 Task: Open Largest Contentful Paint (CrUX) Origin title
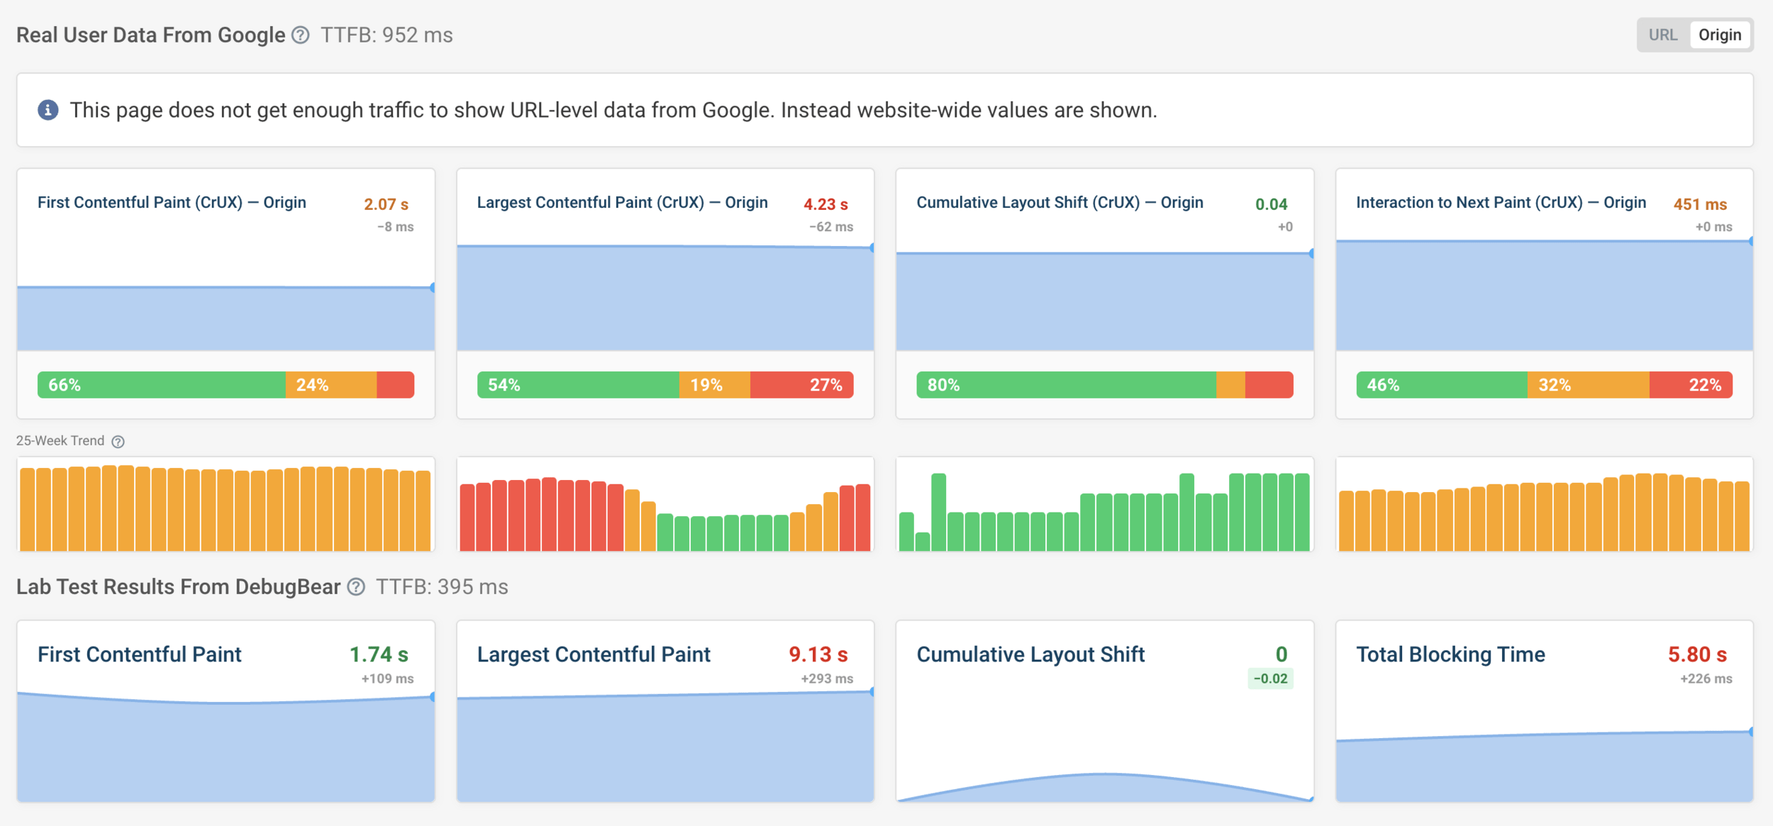622,203
